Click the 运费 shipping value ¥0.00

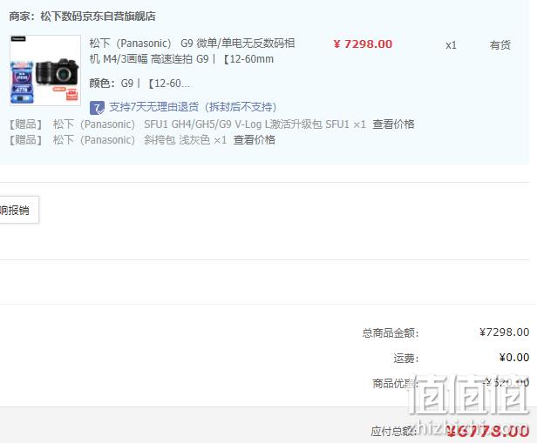[514, 358]
